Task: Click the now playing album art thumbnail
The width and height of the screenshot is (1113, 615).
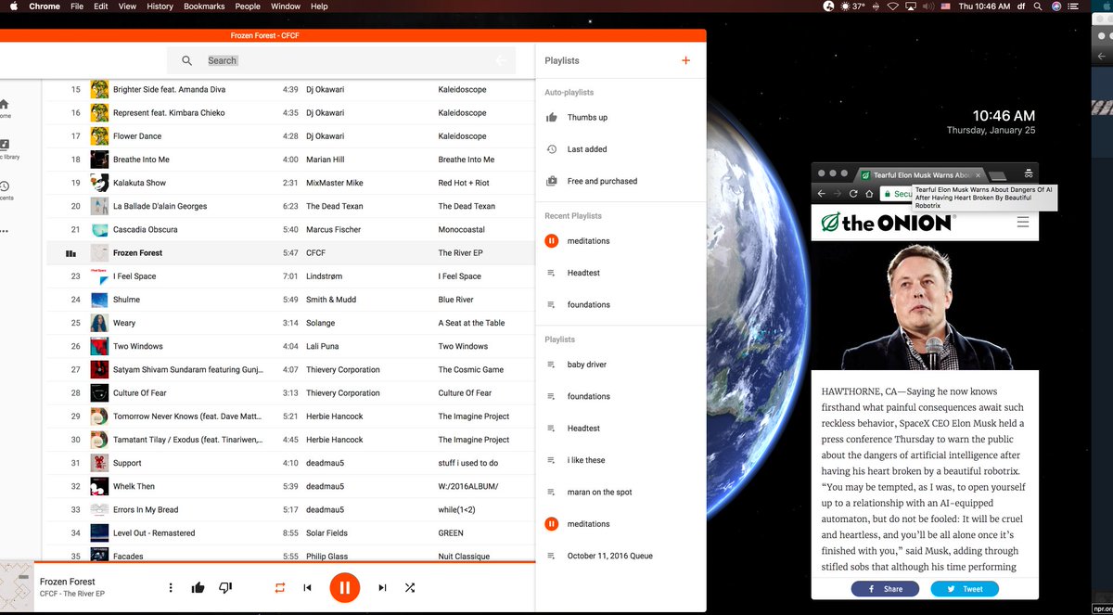Action: pos(17,588)
